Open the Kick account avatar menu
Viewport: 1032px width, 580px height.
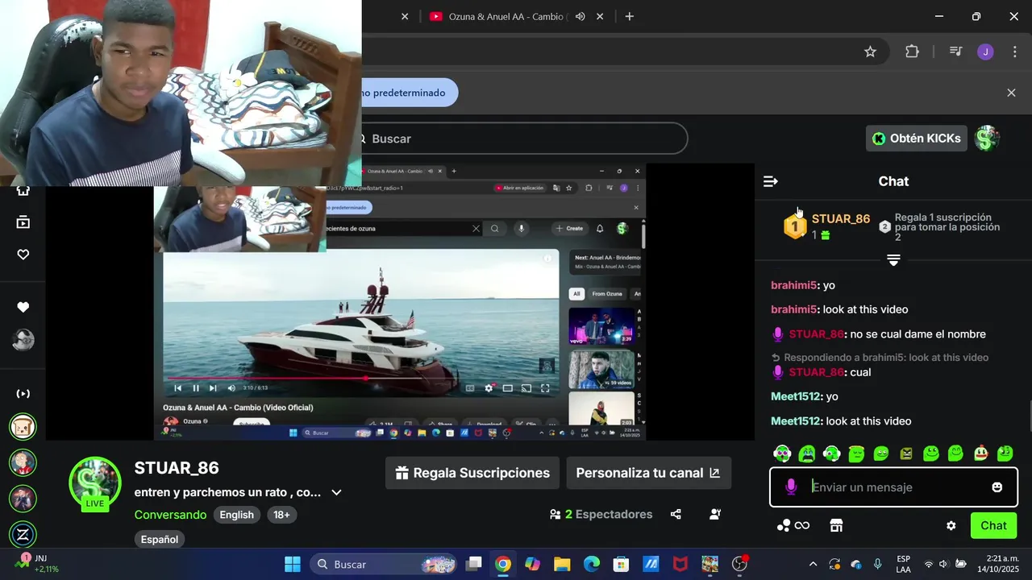pyautogui.click(x=987, y=139)
